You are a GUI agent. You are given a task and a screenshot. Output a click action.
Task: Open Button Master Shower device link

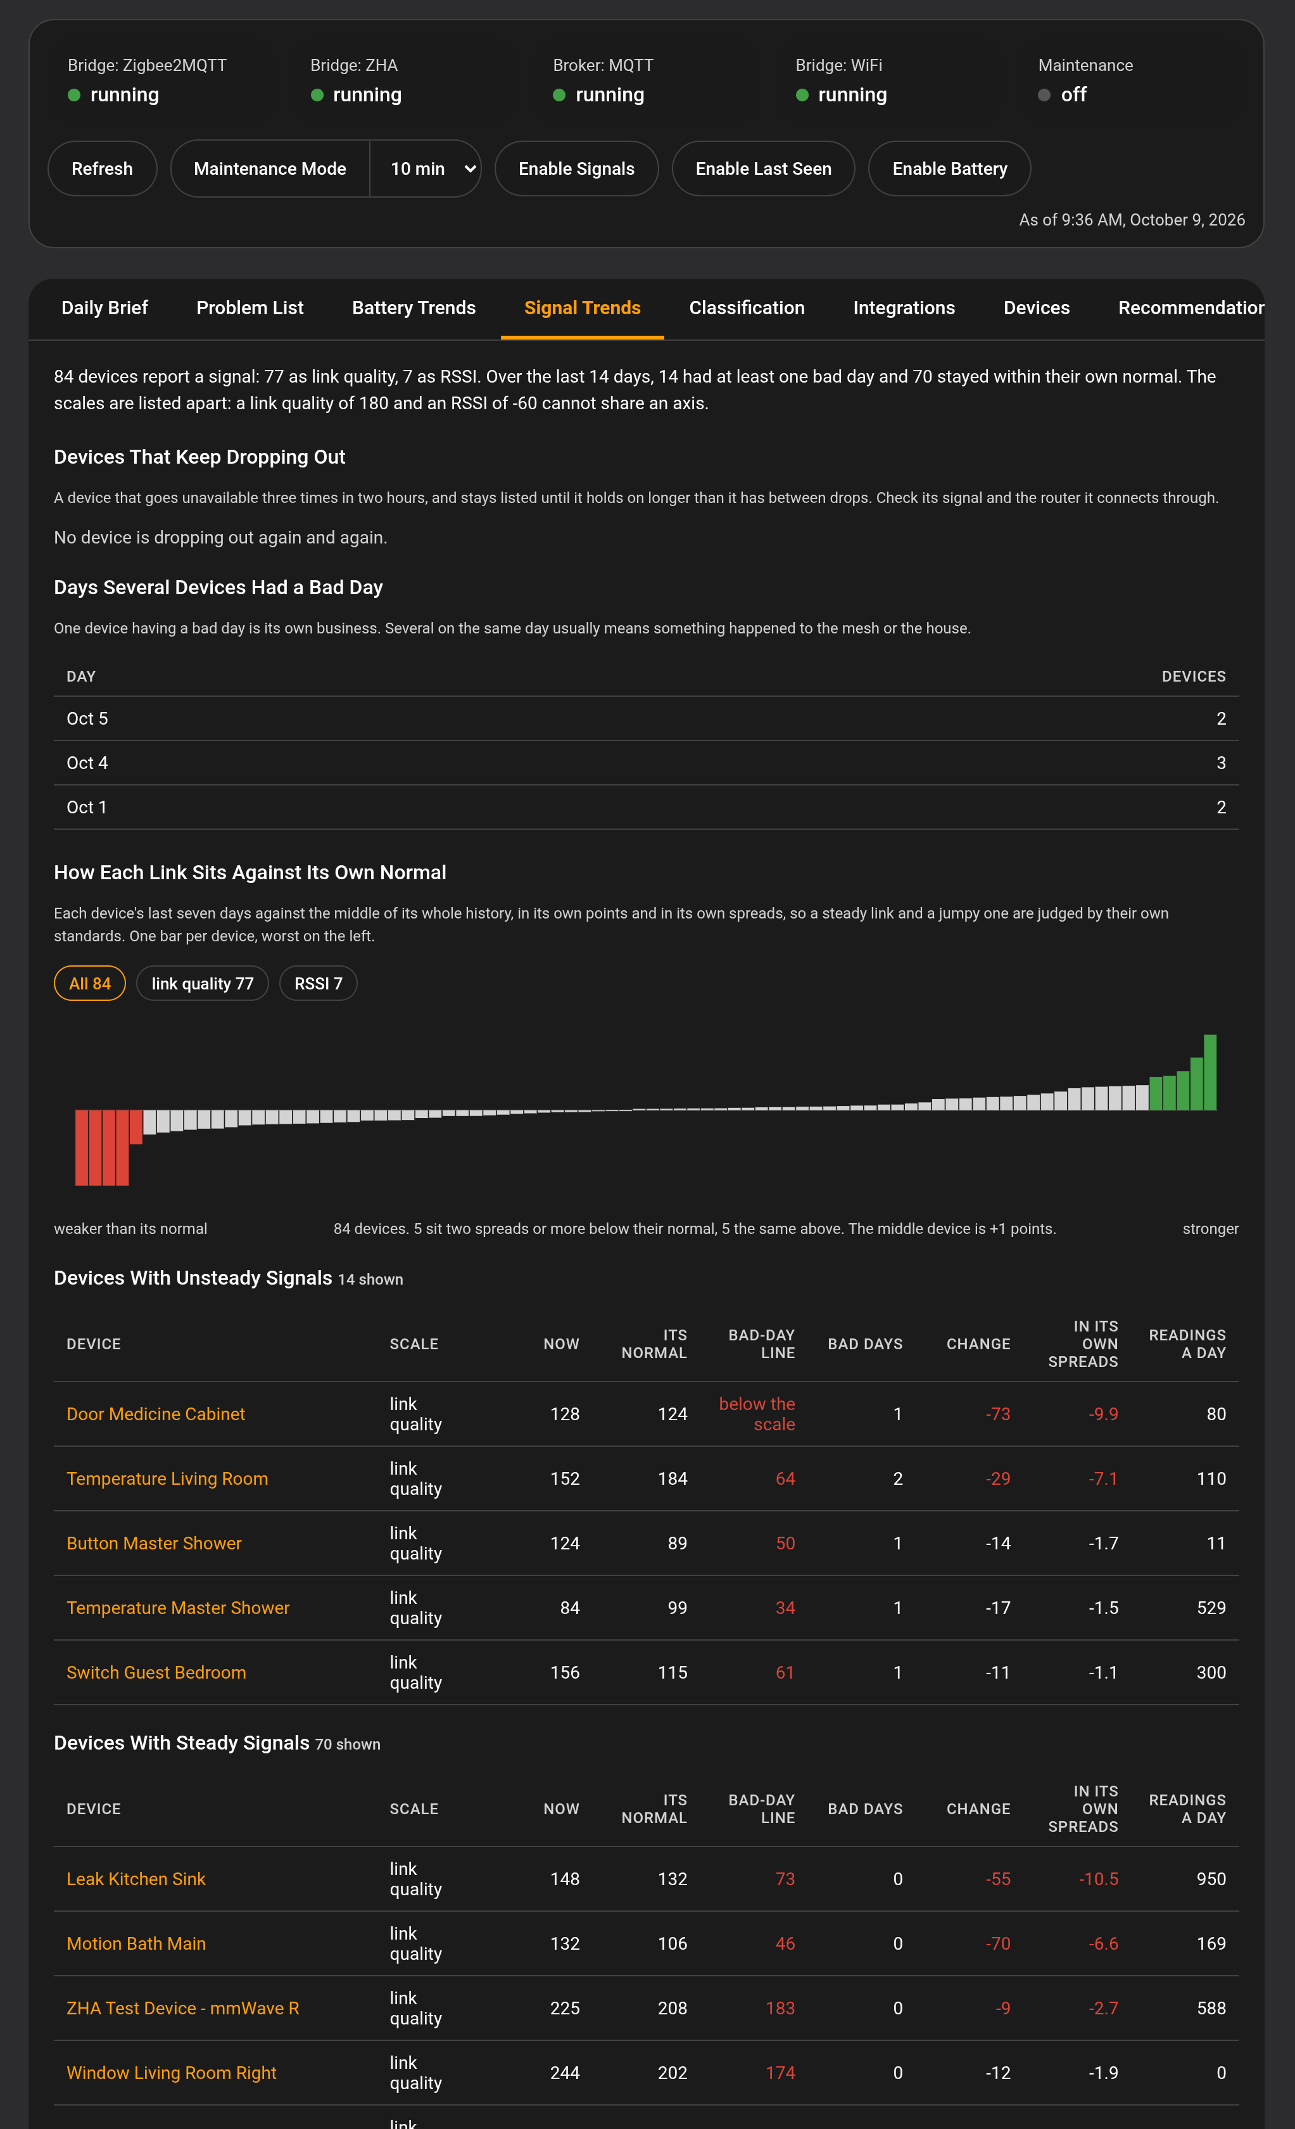pos(154,1543)
